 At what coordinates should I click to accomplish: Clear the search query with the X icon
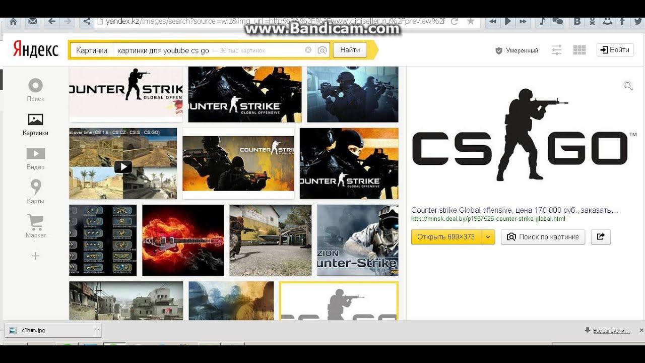point(308,50)
